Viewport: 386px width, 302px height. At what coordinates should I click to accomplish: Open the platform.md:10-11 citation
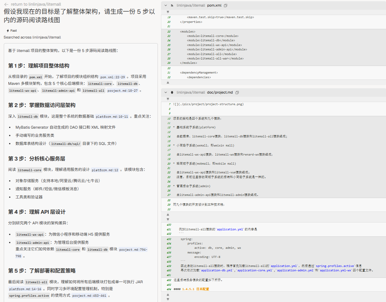(x=112, y=117)
